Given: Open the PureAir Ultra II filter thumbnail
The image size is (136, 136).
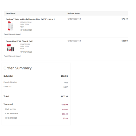Looking at the screenshot, I should click(x=11, y=48).
